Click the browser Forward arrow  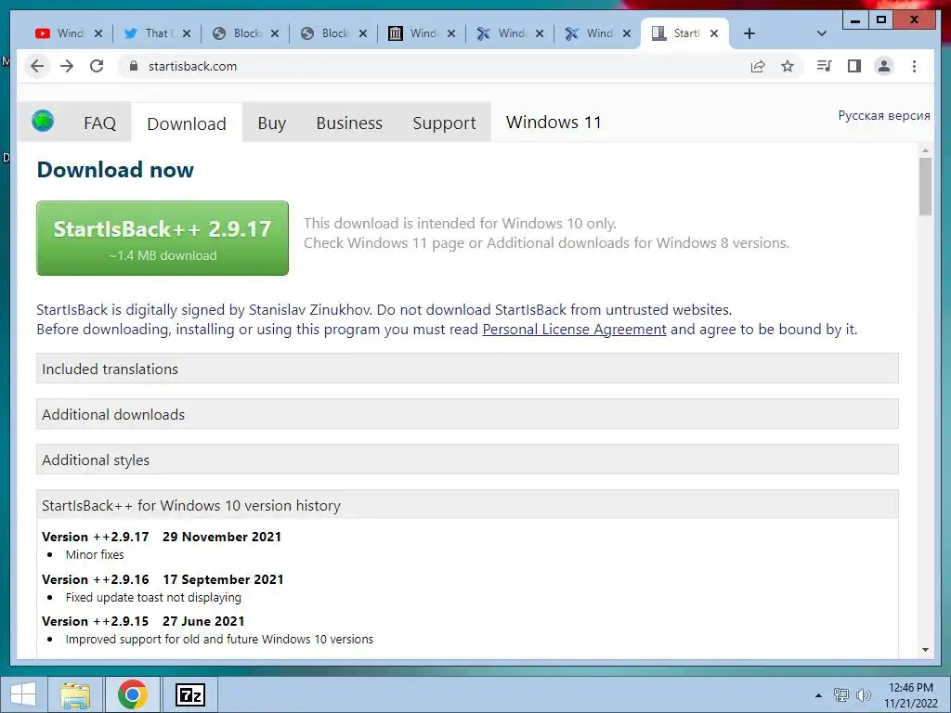tap(67, 66)
